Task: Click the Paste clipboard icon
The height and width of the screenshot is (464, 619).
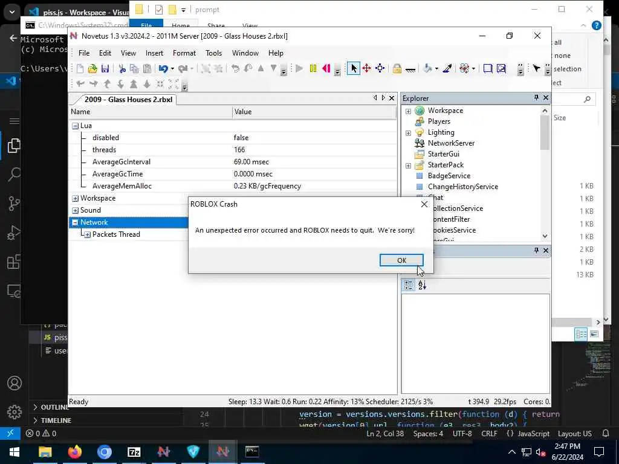Action: coord(147,69)
